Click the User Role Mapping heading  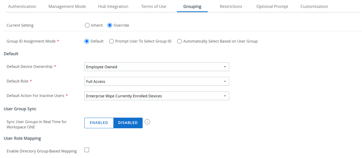click(x=22, y=138)
